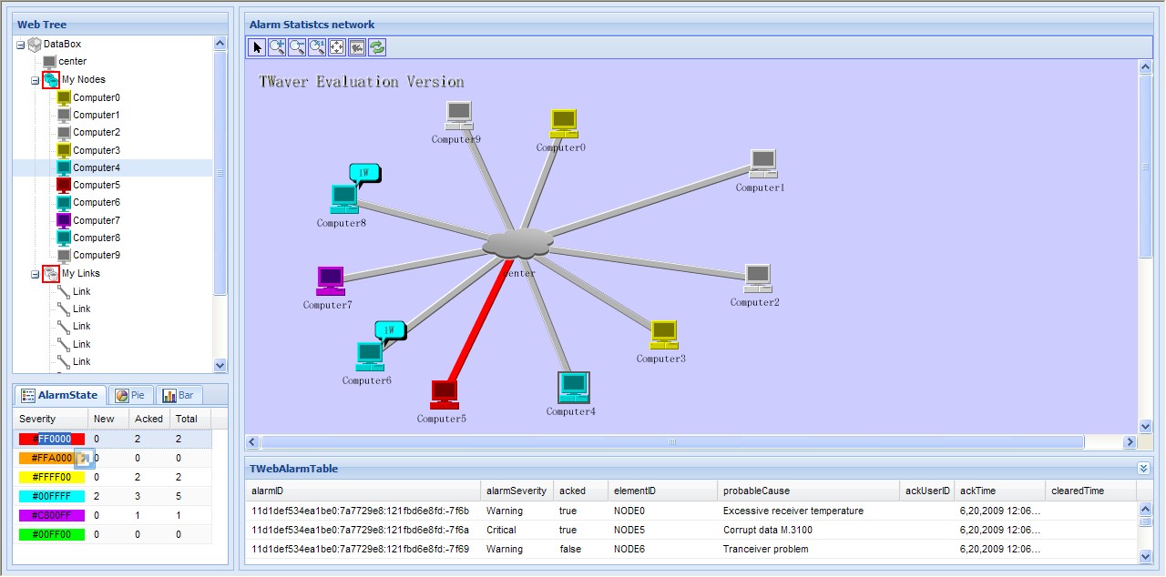This screenshot has height=577, width=1166.
Task: Select Computer4 node in the network
Action: pyautogui.click(x=574, y=388)
